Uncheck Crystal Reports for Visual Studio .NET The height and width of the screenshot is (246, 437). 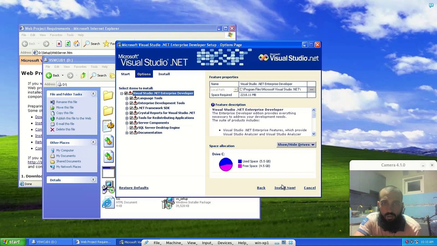click(131, 113)
